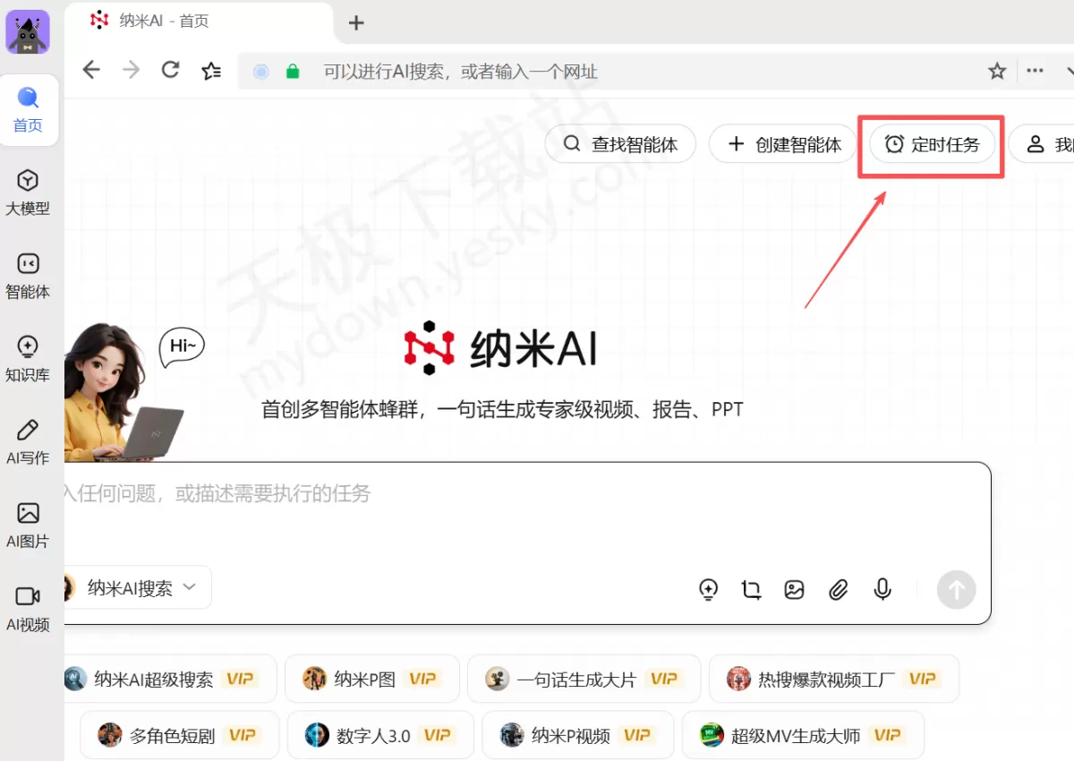Bookmark page with the star icon
The height and width of the screenshot is (761, 1074).
pos(997,71)
